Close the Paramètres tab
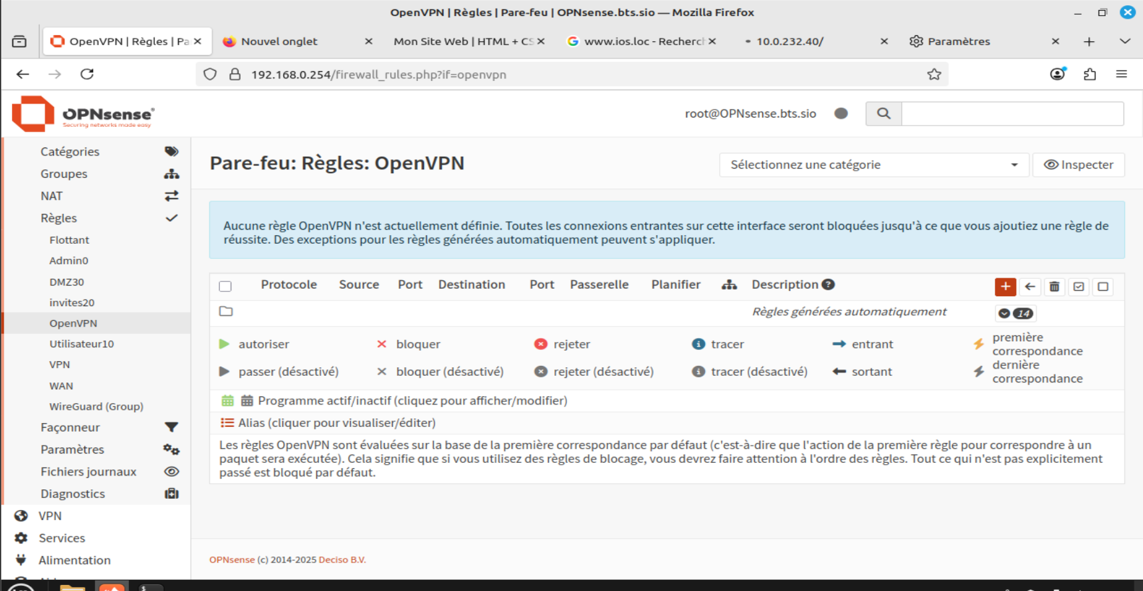This screenshot has height=591, width=1143. pyautogui.click(x=1055, y=41)
